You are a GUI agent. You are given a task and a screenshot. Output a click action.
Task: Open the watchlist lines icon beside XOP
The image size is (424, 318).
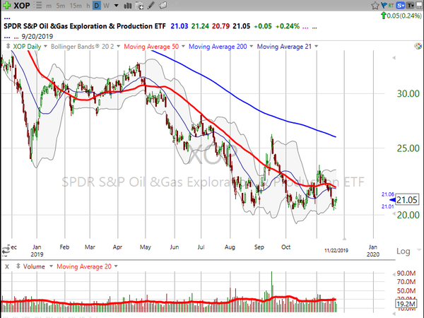click(39, 6)
